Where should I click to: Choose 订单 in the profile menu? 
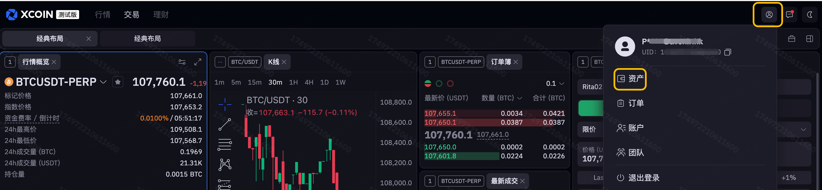pyautogui.click(x=631, y=103)
